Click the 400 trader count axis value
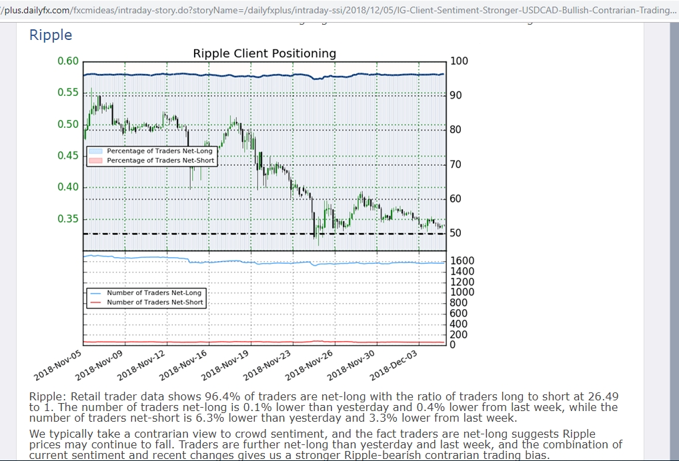The height and width of the screenshot is (461, 679). click(459, 324)
